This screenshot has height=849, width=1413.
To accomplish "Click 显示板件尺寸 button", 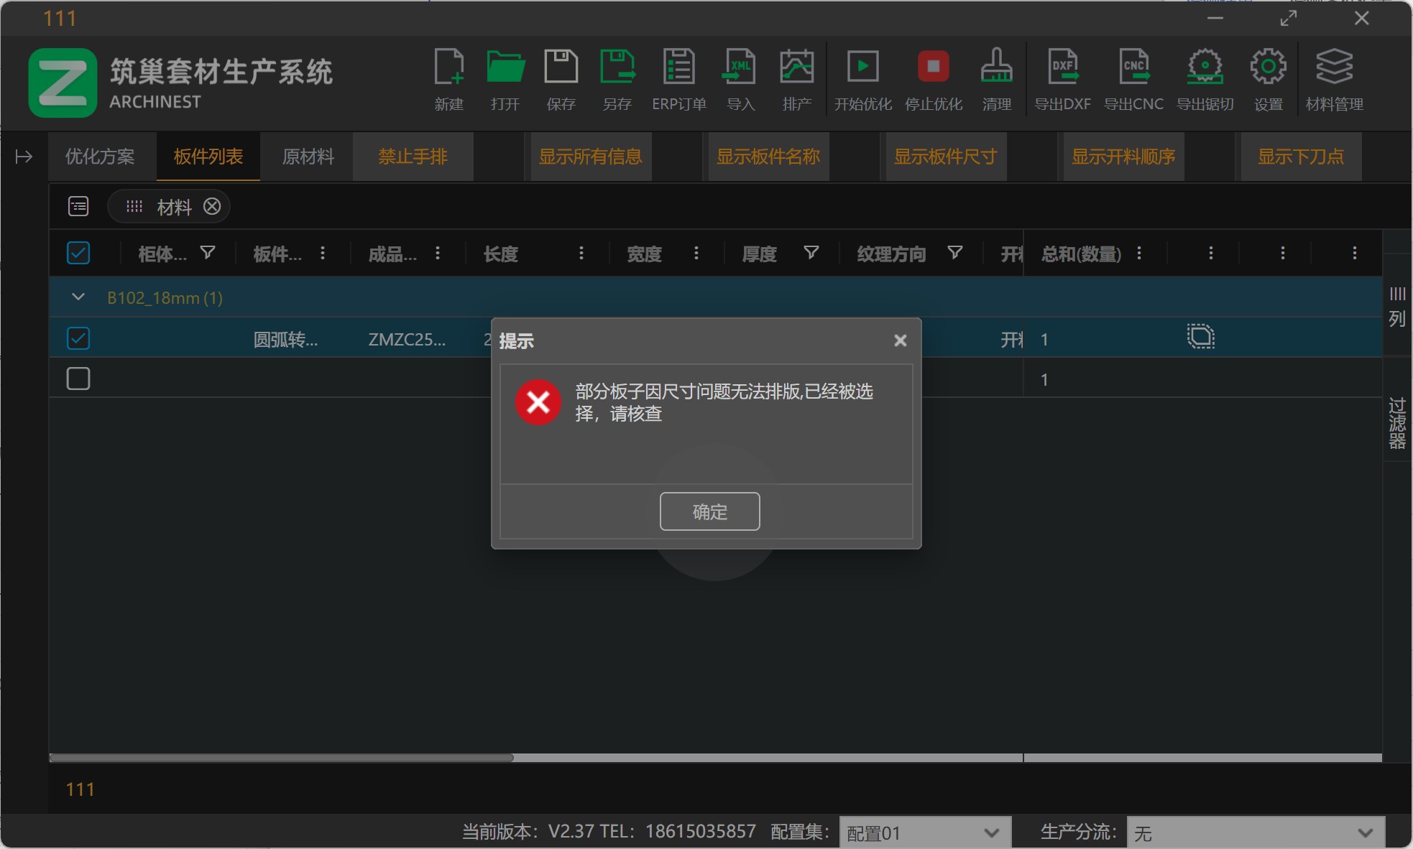I will click(944, 157).
